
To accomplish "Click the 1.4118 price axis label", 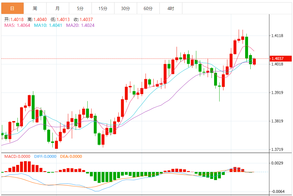I will [x=277, y=36].
